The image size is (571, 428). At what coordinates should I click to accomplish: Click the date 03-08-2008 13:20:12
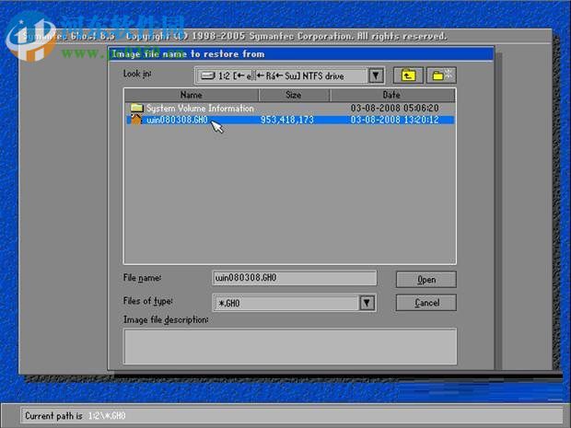394,120
